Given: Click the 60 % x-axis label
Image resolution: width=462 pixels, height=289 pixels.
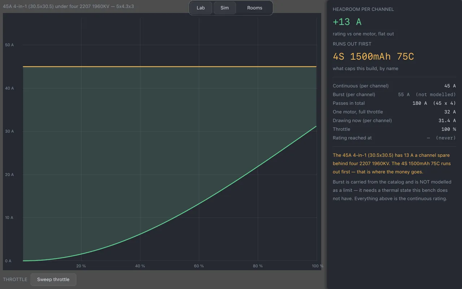Looking at the screenshot, I should pyautogui.click(x=199, y=266).
